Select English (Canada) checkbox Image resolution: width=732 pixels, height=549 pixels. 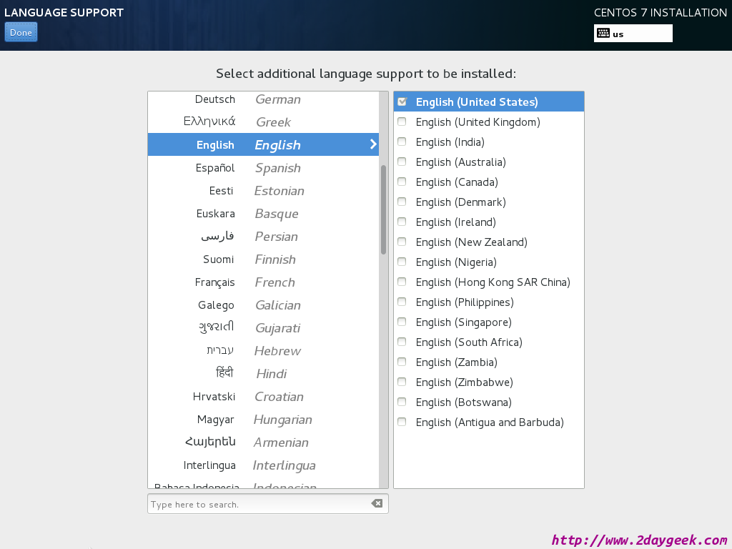pyautogui.click(x=402, y=182)
